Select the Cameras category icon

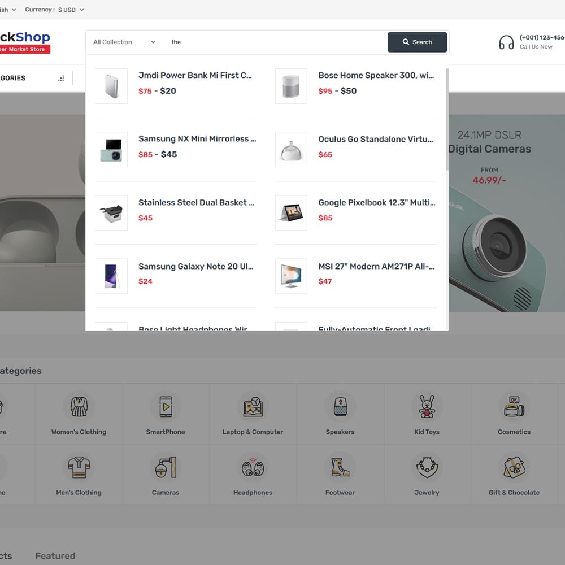tap(166, 467)
